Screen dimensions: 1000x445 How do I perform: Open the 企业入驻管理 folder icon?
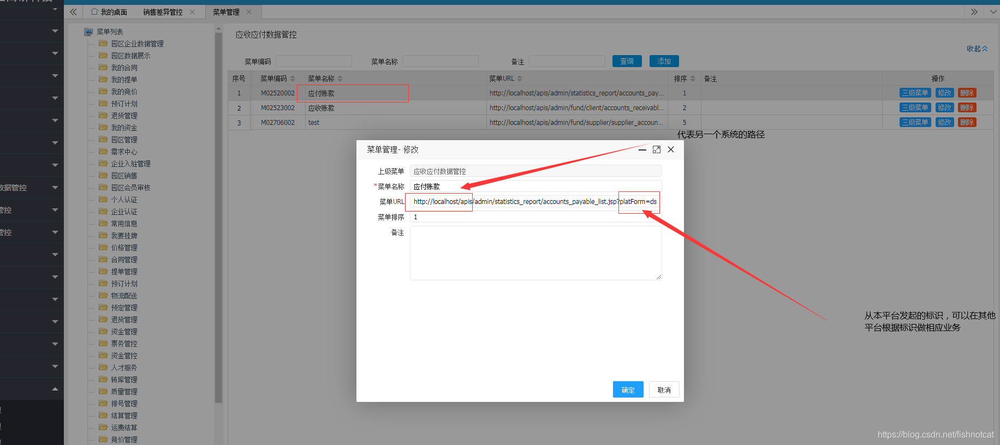pyautogui.click(x=103, y=163)
